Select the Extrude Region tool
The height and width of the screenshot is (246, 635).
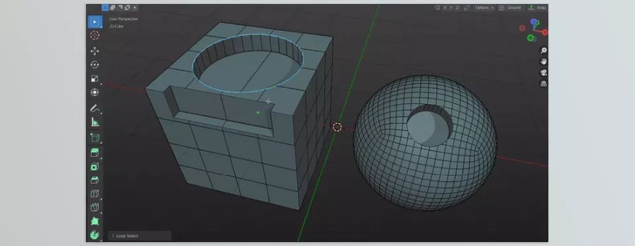(x=95, y=153)
